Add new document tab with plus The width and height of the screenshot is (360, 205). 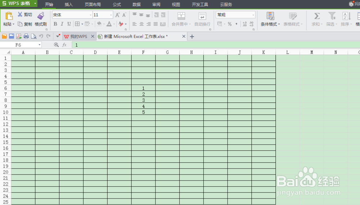(x=192, y=36)
